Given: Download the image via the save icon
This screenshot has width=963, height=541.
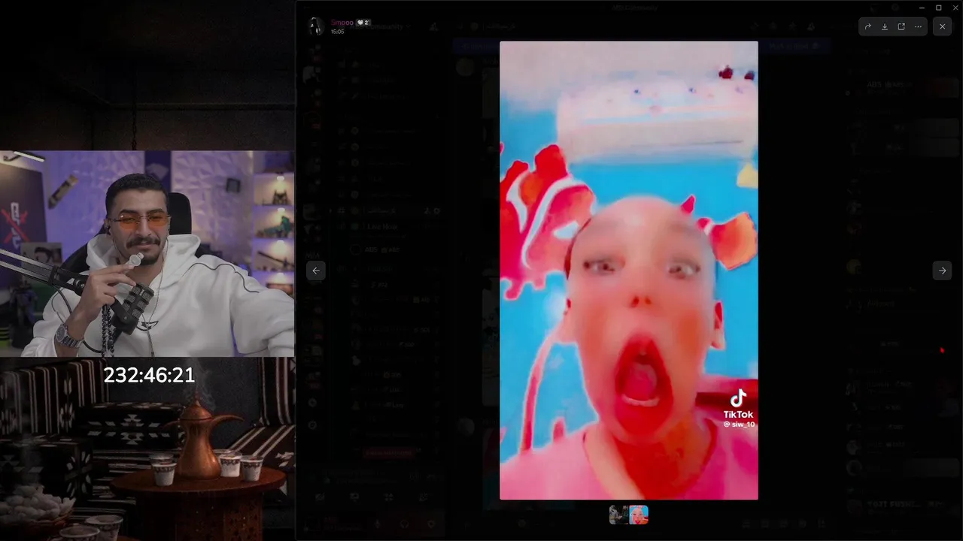Looking at the screenshot, I should pos(884,26).
